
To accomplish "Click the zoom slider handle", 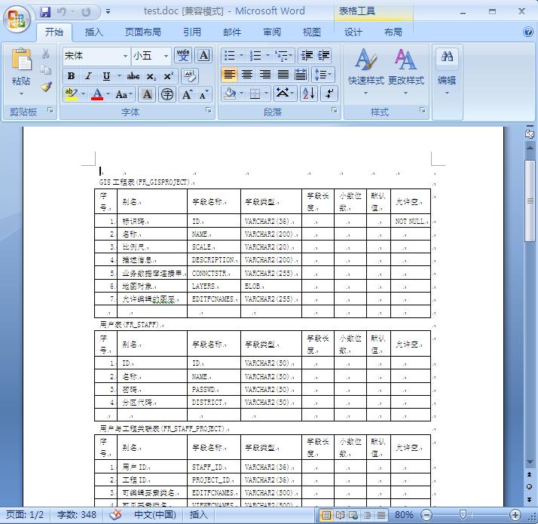I will 463,514.
